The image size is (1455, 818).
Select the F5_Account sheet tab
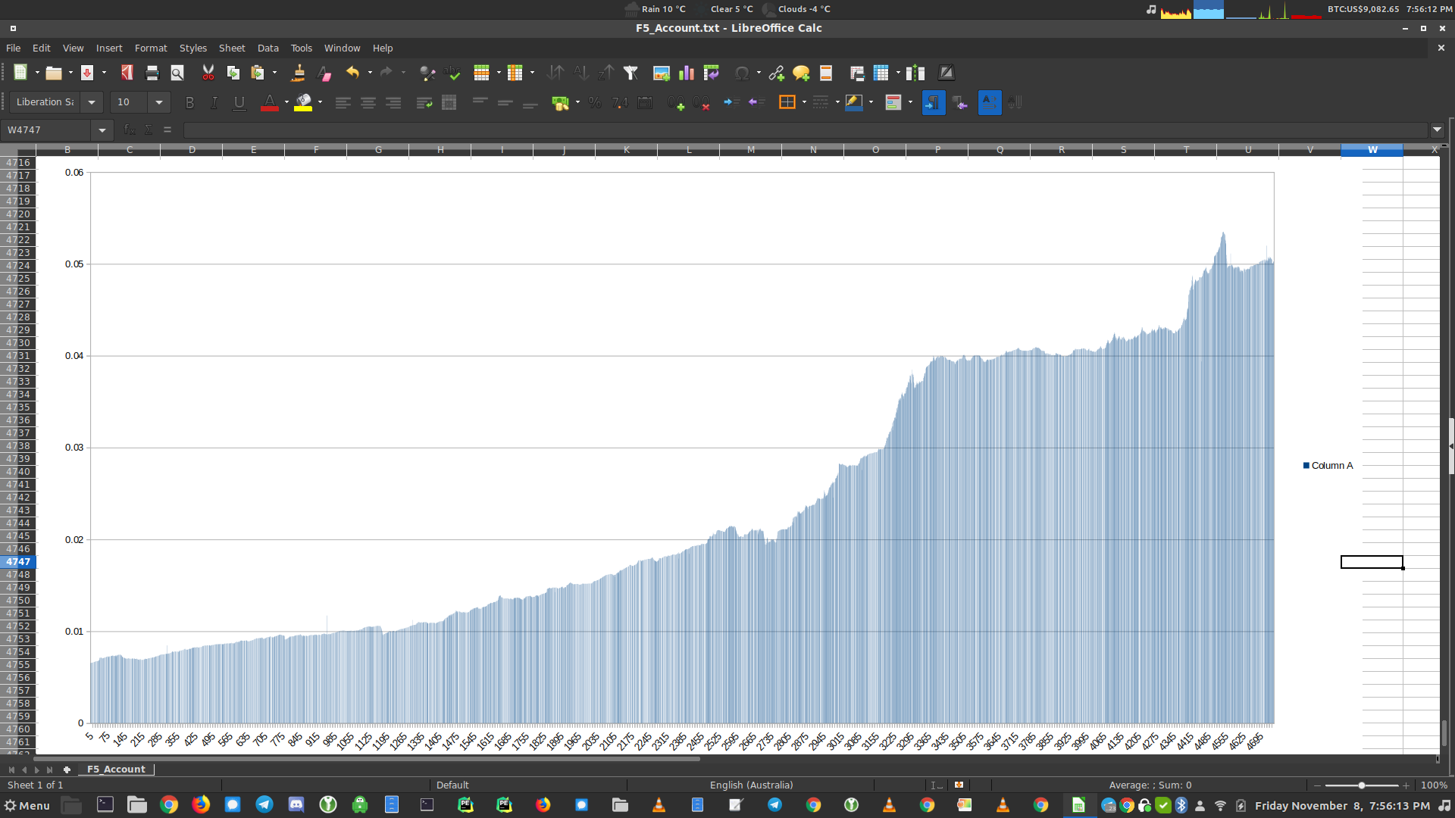coord(116,769)
